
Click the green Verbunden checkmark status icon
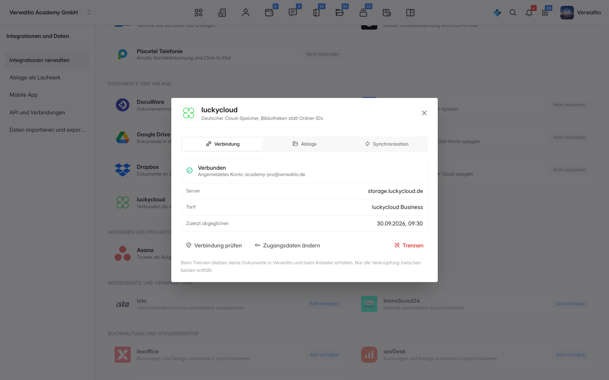(x=189, y=171)
